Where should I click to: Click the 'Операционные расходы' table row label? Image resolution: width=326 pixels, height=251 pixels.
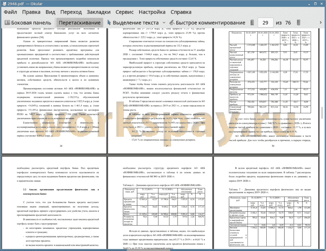tap(236, 90)
